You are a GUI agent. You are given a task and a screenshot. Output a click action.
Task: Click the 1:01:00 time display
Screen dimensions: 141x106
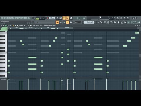(x=81, y=18)
